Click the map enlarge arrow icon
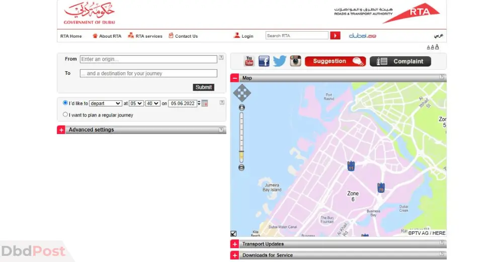This screenshot has width=503, height=262. pyautogui.click(x=233, y=233)
